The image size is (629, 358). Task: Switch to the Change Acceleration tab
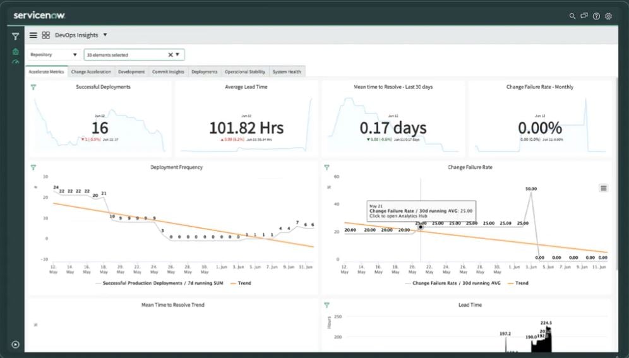(91, 72)
